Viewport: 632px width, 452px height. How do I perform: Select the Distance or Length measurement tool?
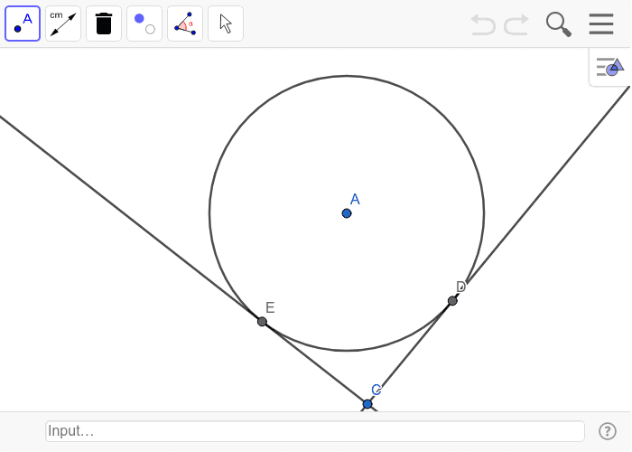click(63, 24)
